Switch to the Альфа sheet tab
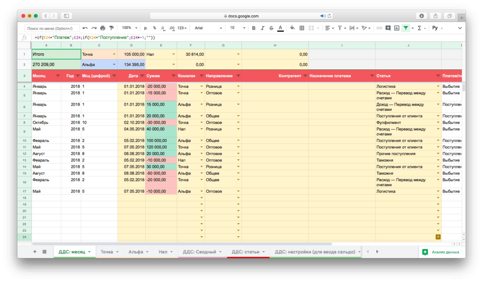The image size is (483, 283). tap(136, 252)
